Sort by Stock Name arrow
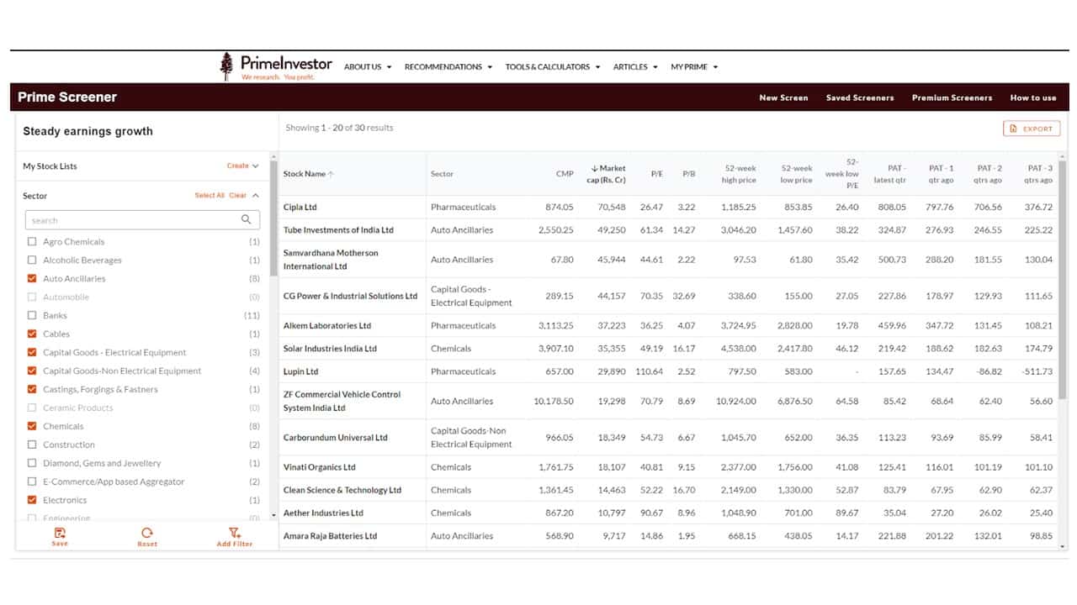Viewport: 1077px width, 605px height. [x=331, y=174]
